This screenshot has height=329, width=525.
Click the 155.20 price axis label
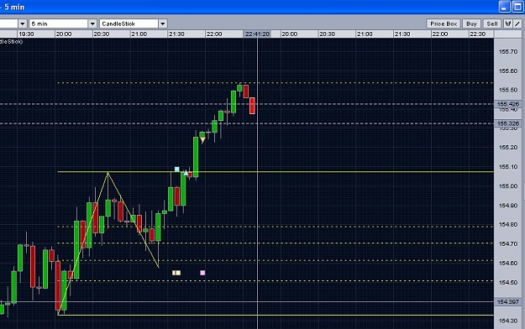pyautogui.click(x=508, y=148)
